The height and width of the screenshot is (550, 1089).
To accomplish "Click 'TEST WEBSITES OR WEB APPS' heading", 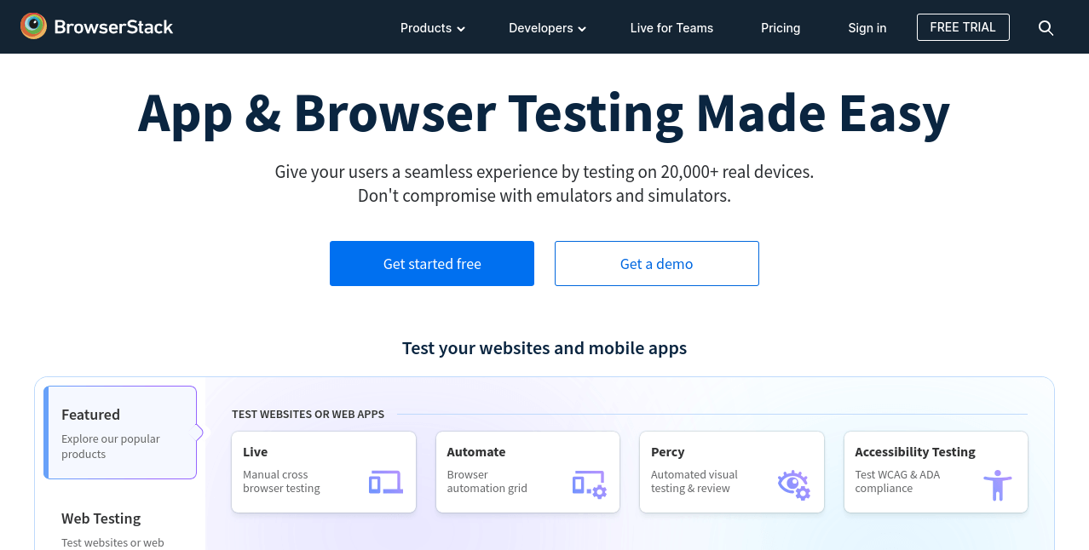I will point(308,415).
